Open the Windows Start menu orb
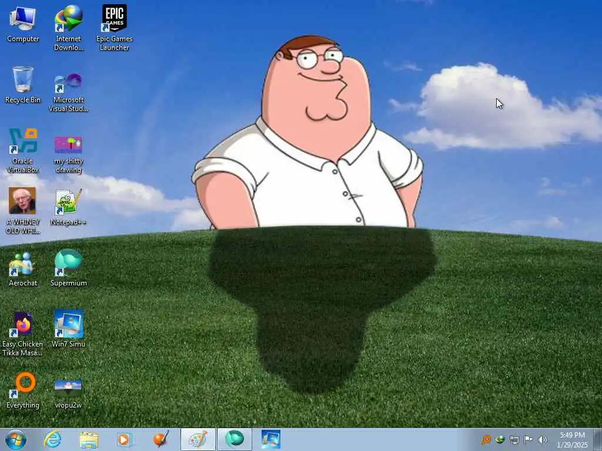The width and height of the screenshot is (602, 451). [16, 439]
